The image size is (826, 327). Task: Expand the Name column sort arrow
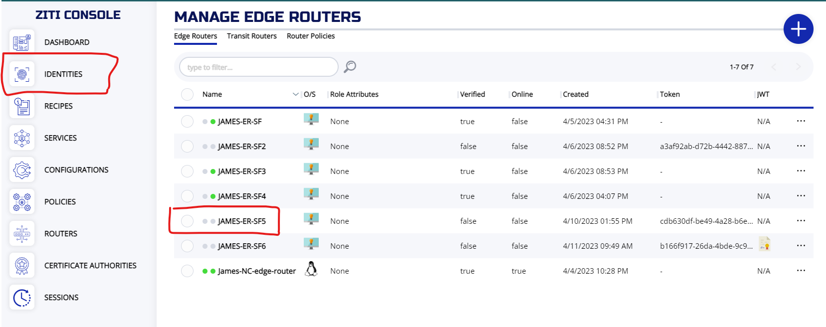295,94
